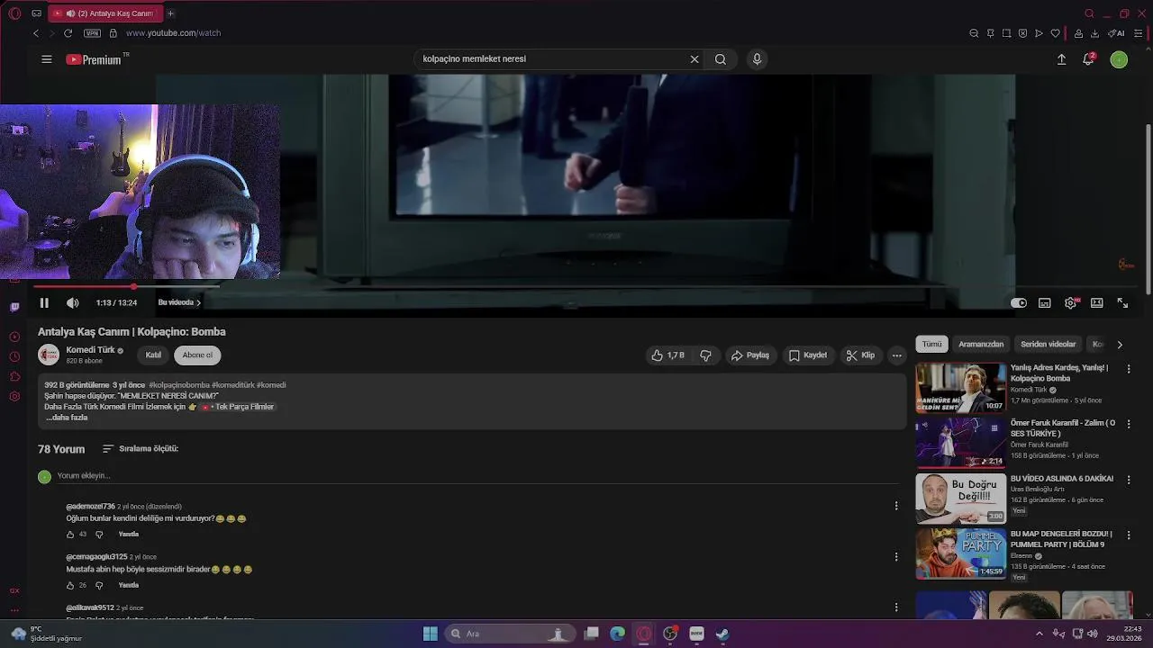Open options for 'Yanlış Adres Kardeş' video
Image resolution: width=1153 pixels, height=648 pixels.
pos(1129,369)
